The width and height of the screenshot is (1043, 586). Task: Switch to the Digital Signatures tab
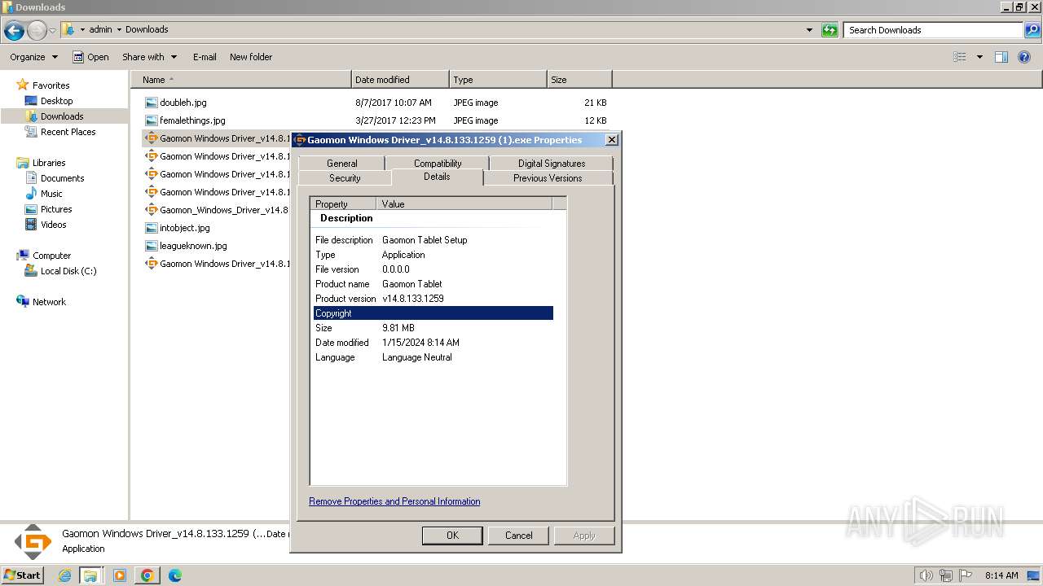[552, 164]
